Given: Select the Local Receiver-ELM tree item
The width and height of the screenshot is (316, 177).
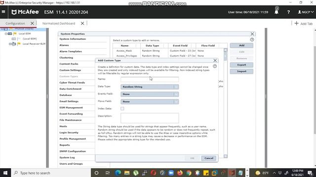Looking at the screenshot, I should tap(34, 44).
